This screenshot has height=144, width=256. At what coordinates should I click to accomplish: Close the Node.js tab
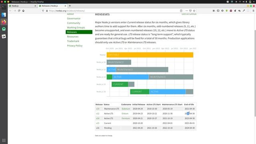coord(35,6)
